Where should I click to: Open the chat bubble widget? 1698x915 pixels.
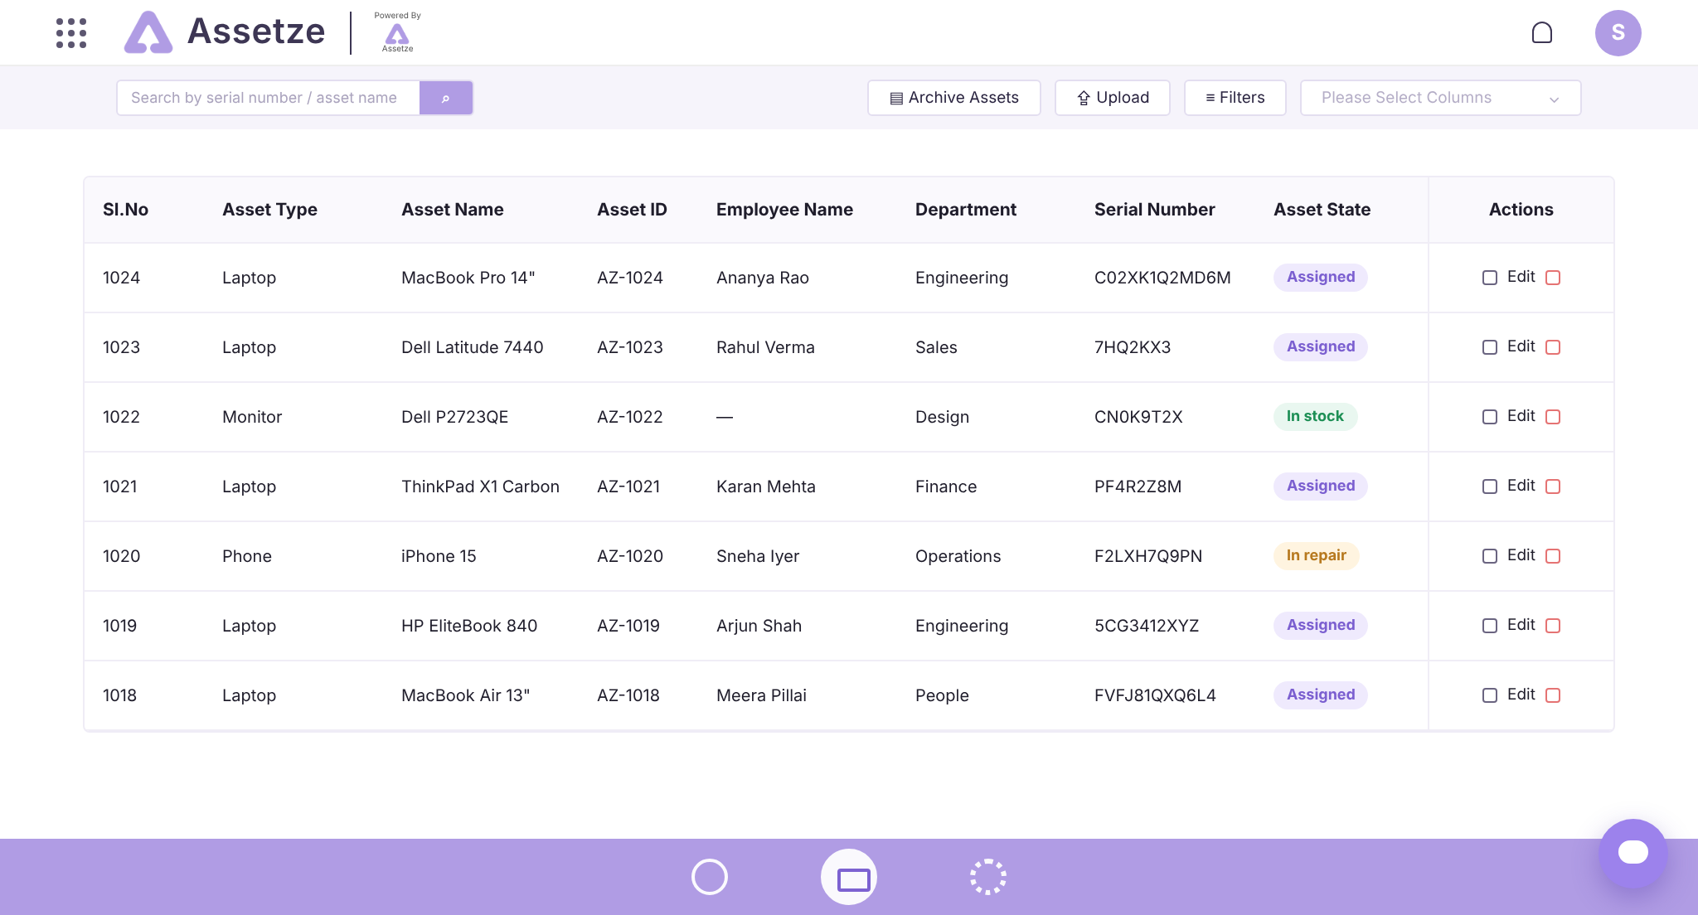coord(1633,853)
